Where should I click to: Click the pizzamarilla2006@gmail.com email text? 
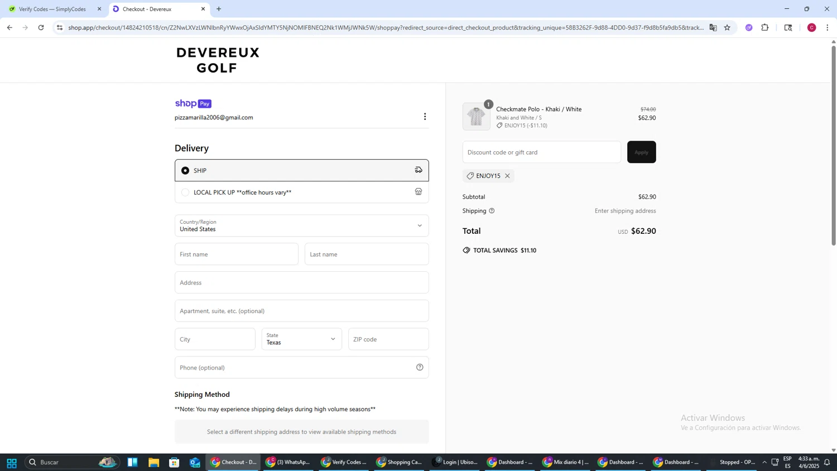tap(214, 118)
